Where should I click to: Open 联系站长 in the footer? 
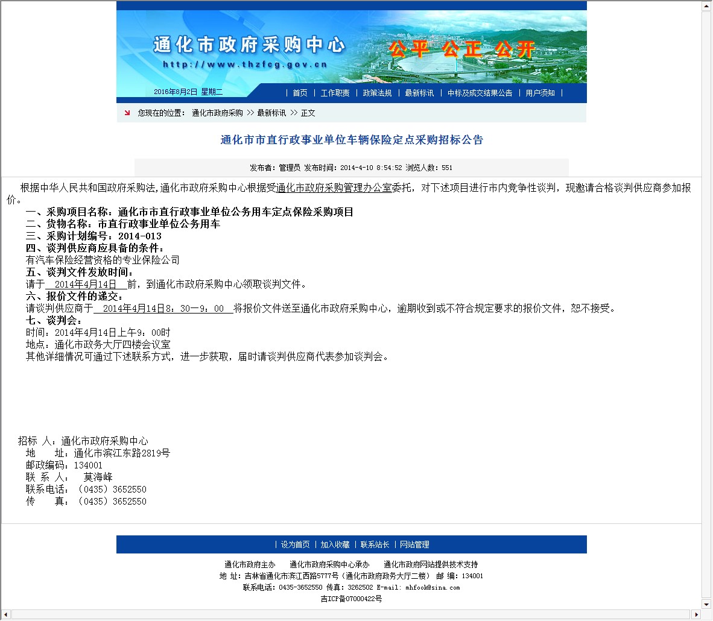pyautogui.click(x=375, y=544)
